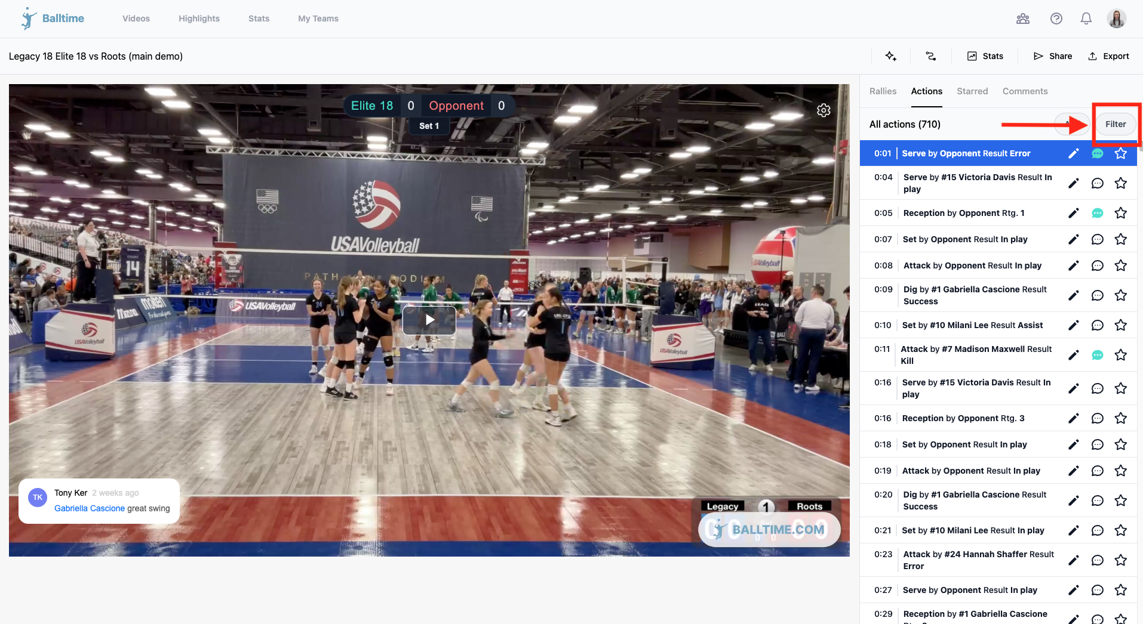Open the user profile avatar menu
Image resolution: width=1143 pixels, height=624 pixels.
pos(1116,18)
